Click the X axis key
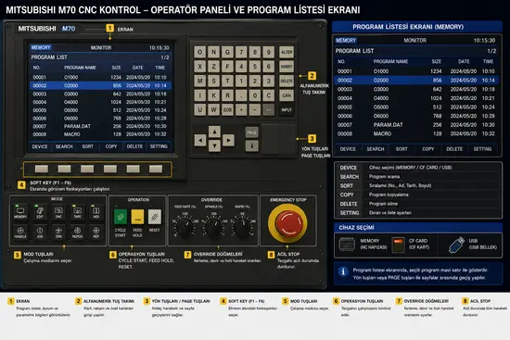Viewport: 510px width, 340px height. [x=200, y=67]
